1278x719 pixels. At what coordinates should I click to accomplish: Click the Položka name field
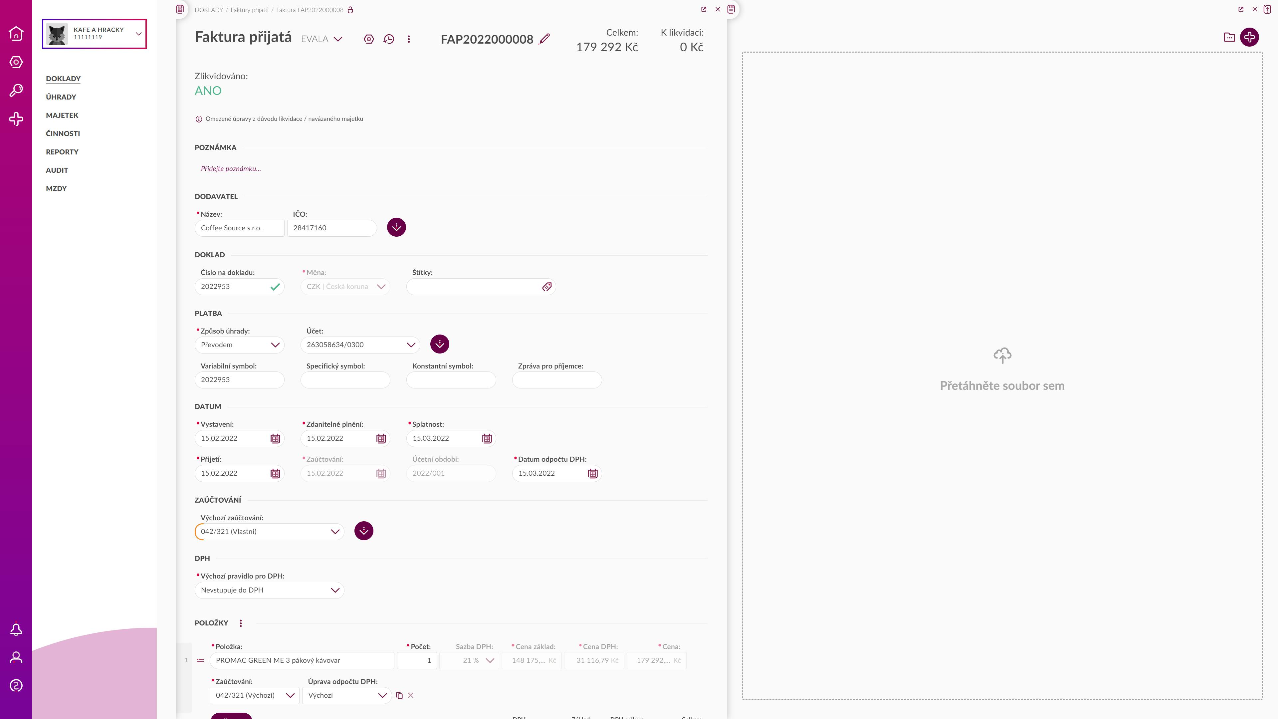tap(302, 660)
